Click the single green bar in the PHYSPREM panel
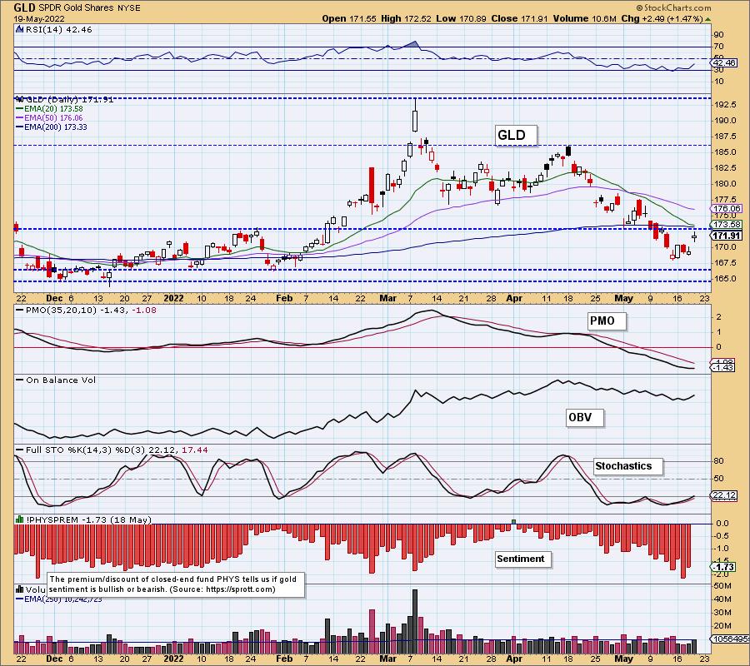This screenshot has width=750, height=666. tap(513, 522)
